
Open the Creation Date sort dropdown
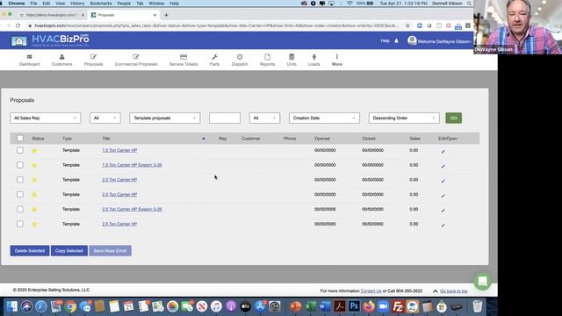(x=324, y=118)
